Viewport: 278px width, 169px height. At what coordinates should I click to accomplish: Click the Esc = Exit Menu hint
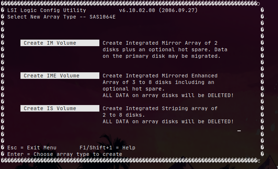tap(32, 148)
